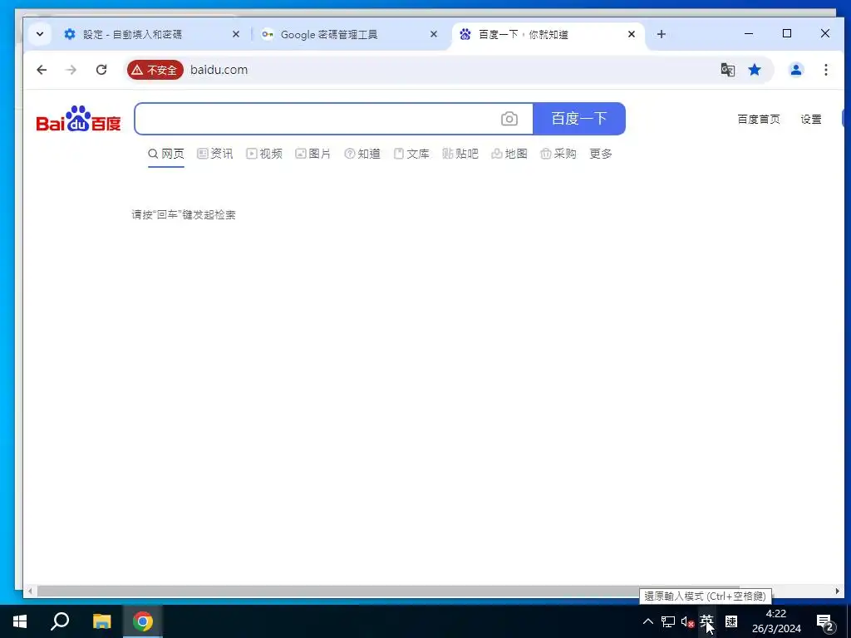Screen dimensions: 851x638
Task: Click the 速 input method icon
Action: click(731, 621)
